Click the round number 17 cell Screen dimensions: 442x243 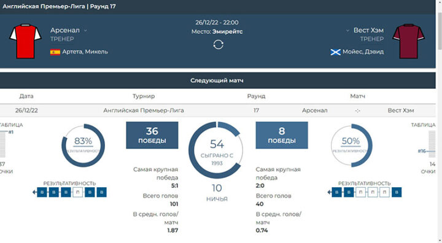click(x=256, y=110)
